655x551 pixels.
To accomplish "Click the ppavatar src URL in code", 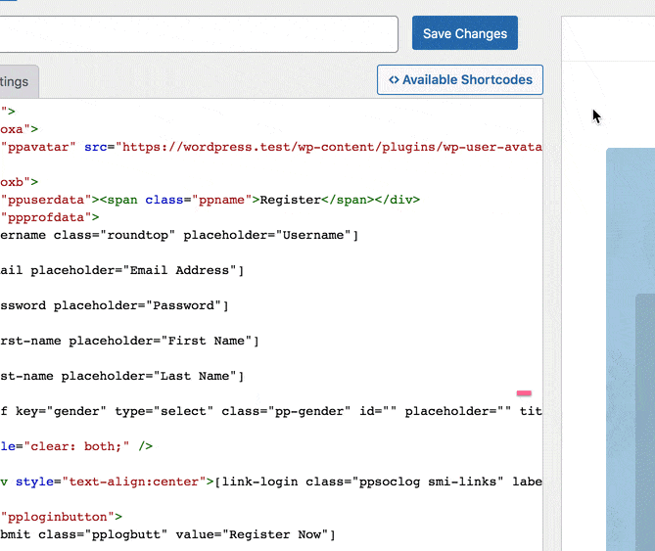I will 332,147.
